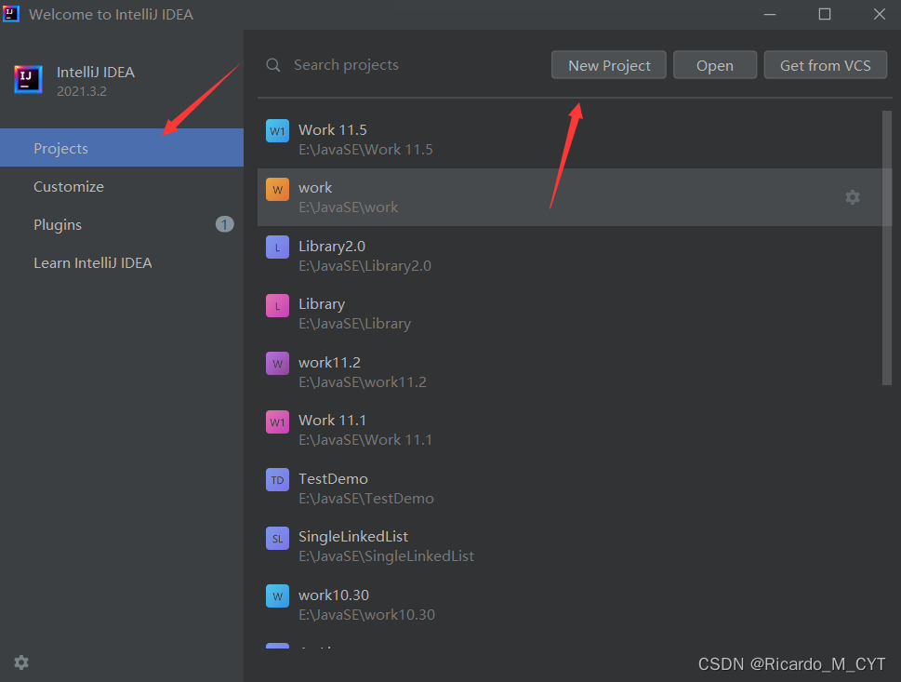901x682 pixels.
Task: Click the IntelliJ IDEA logo in sidebar
Action: coord(28,79)
